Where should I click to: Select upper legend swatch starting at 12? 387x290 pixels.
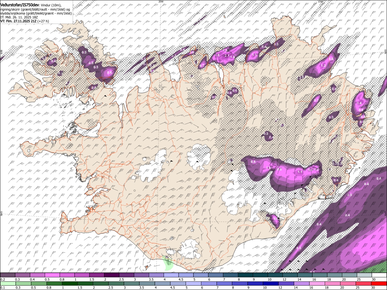pyautogui.click(x=290, y=275)
